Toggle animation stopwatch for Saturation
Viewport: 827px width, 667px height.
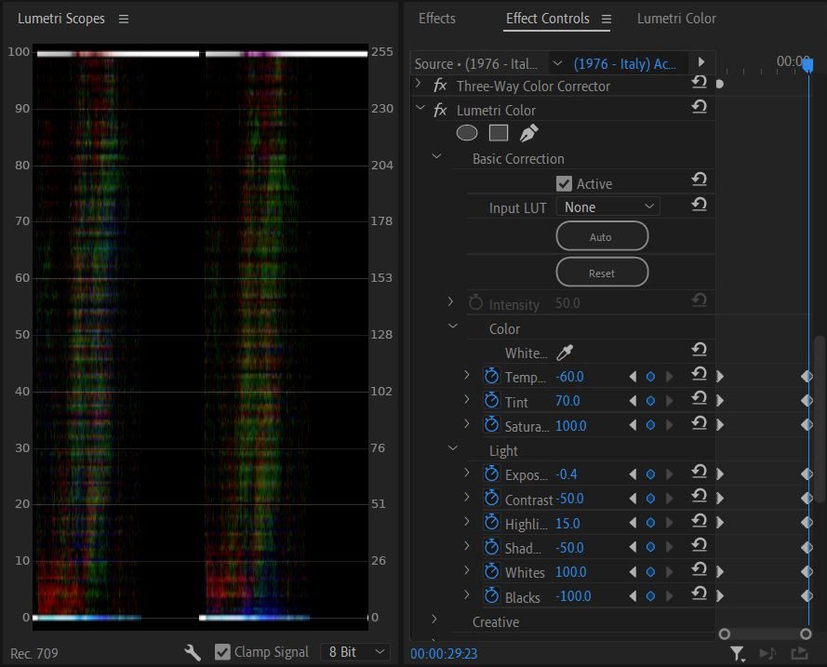pos(491,425)
